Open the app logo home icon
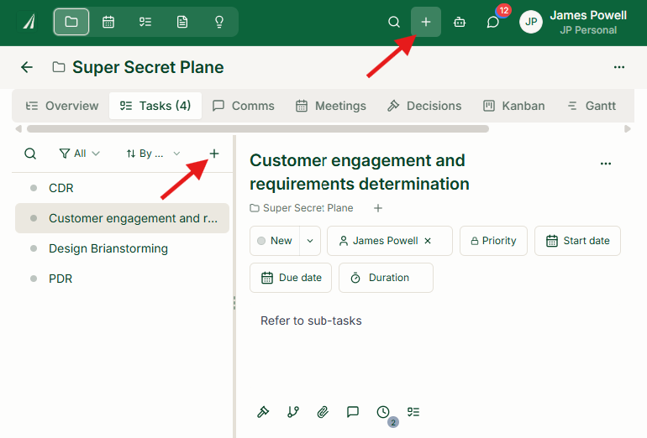 pos(29,22)
